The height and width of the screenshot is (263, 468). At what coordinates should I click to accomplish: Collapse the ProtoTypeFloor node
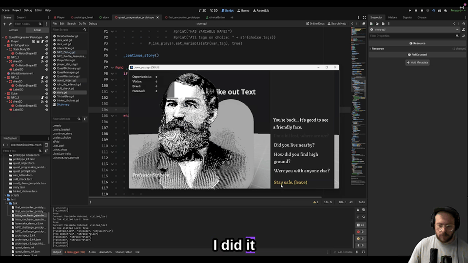(5, 45)
